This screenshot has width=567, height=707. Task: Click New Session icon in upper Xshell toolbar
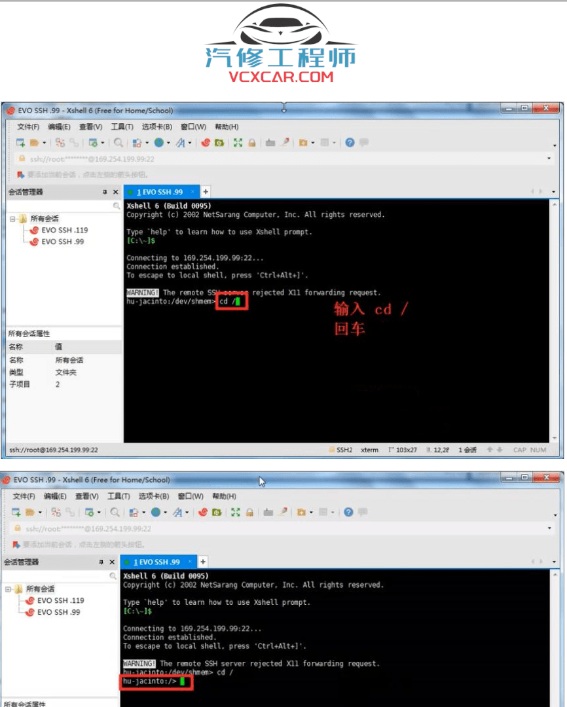20,143
